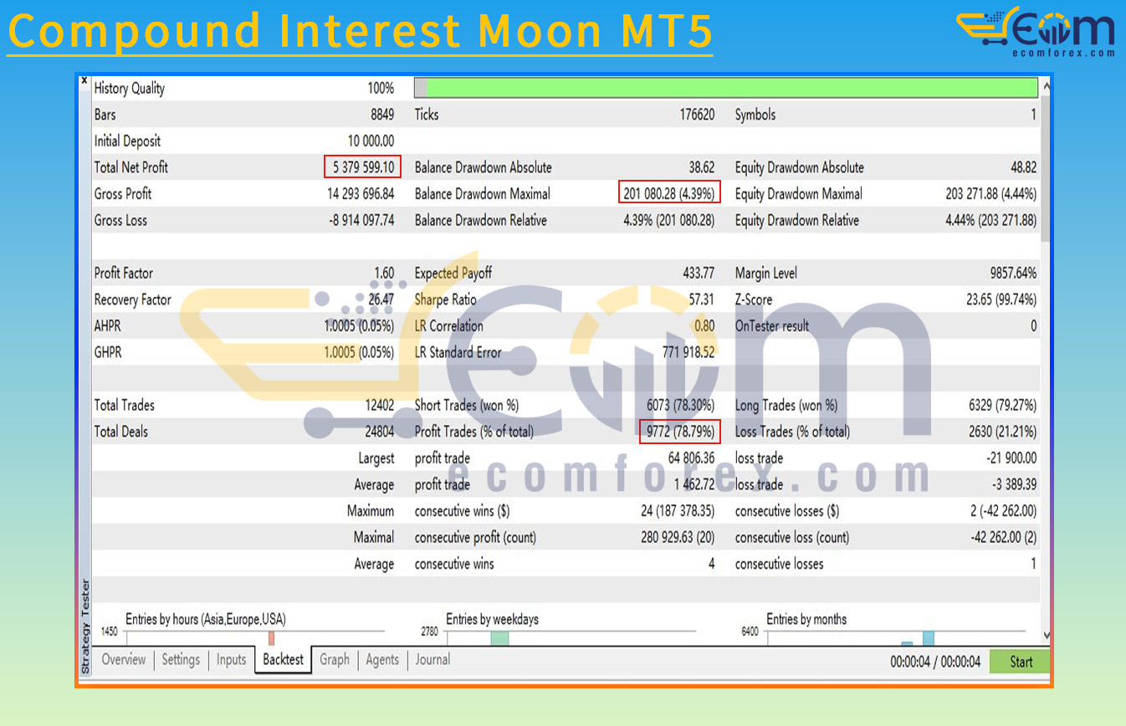
Task: Click the Profit Factor value 1.60
Action: click(x=384, y=273)
